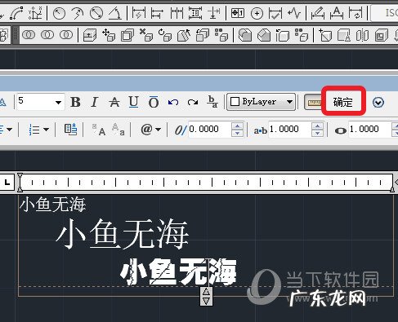Click the right-edge width marker on ruler
Image resolution: width=398 pixels, height=322 pixels.
[x=392, y=189]
